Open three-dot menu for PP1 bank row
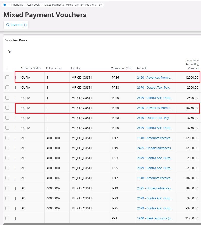The height and width of the screenshot is (225, 201). point(15,218)
